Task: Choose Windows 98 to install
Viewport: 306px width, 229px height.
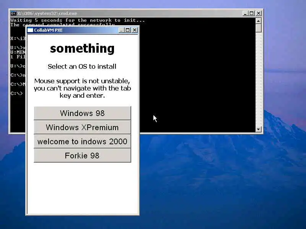Action: (82, 113)
